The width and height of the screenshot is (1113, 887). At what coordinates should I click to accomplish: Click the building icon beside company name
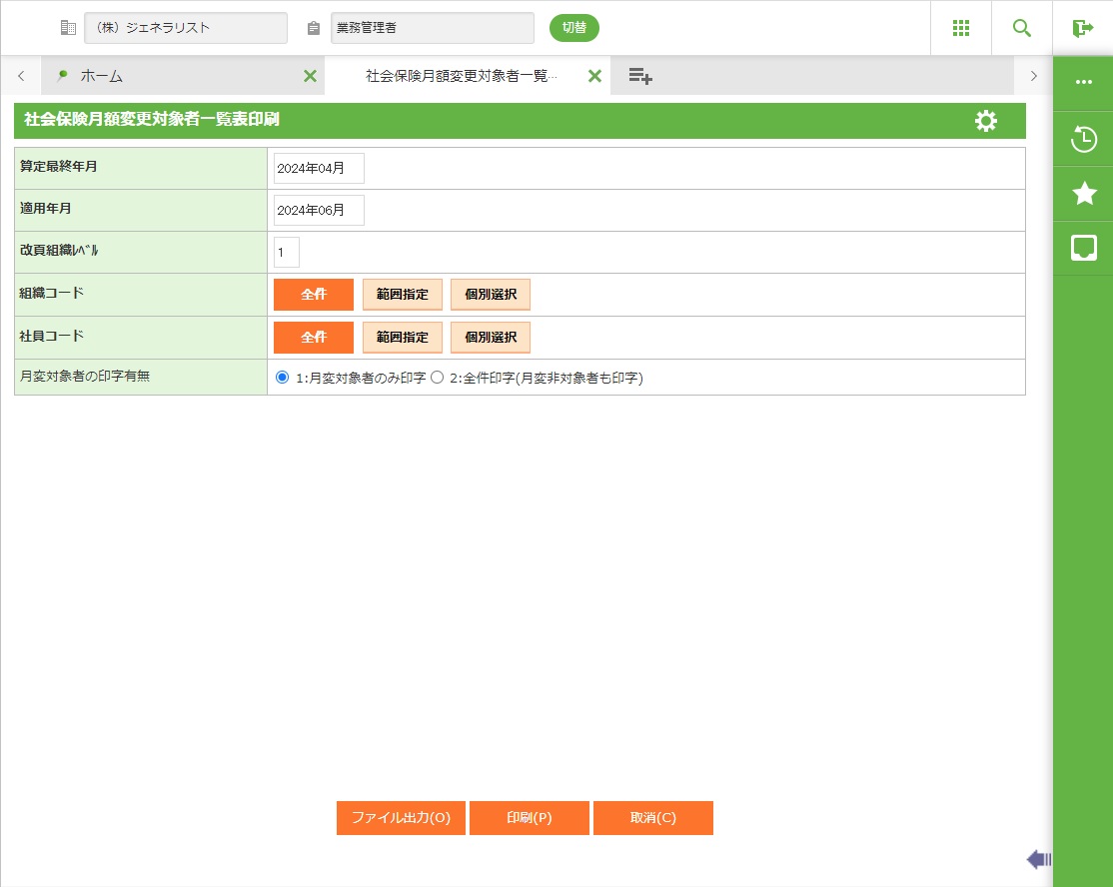click(68, 28)
